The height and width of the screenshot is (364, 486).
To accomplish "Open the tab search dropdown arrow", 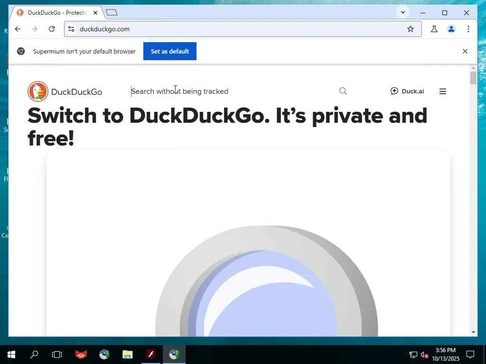I will click(x=403, y=13).
